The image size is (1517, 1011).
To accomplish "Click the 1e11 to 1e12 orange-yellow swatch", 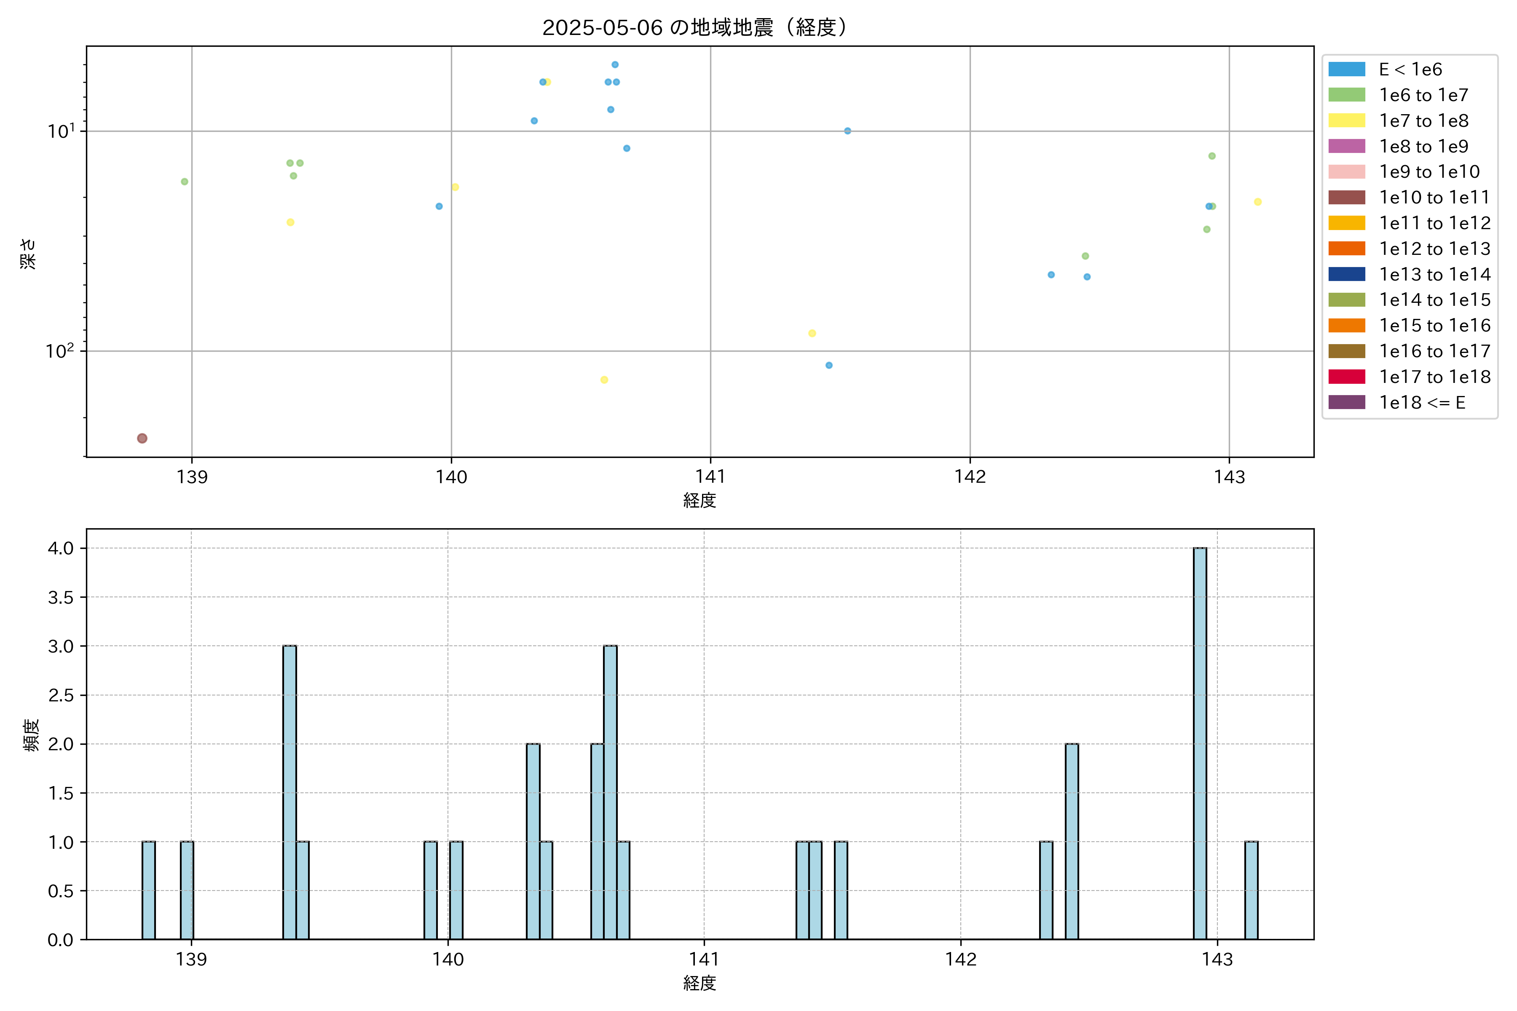I will [x=1346, y=223].
